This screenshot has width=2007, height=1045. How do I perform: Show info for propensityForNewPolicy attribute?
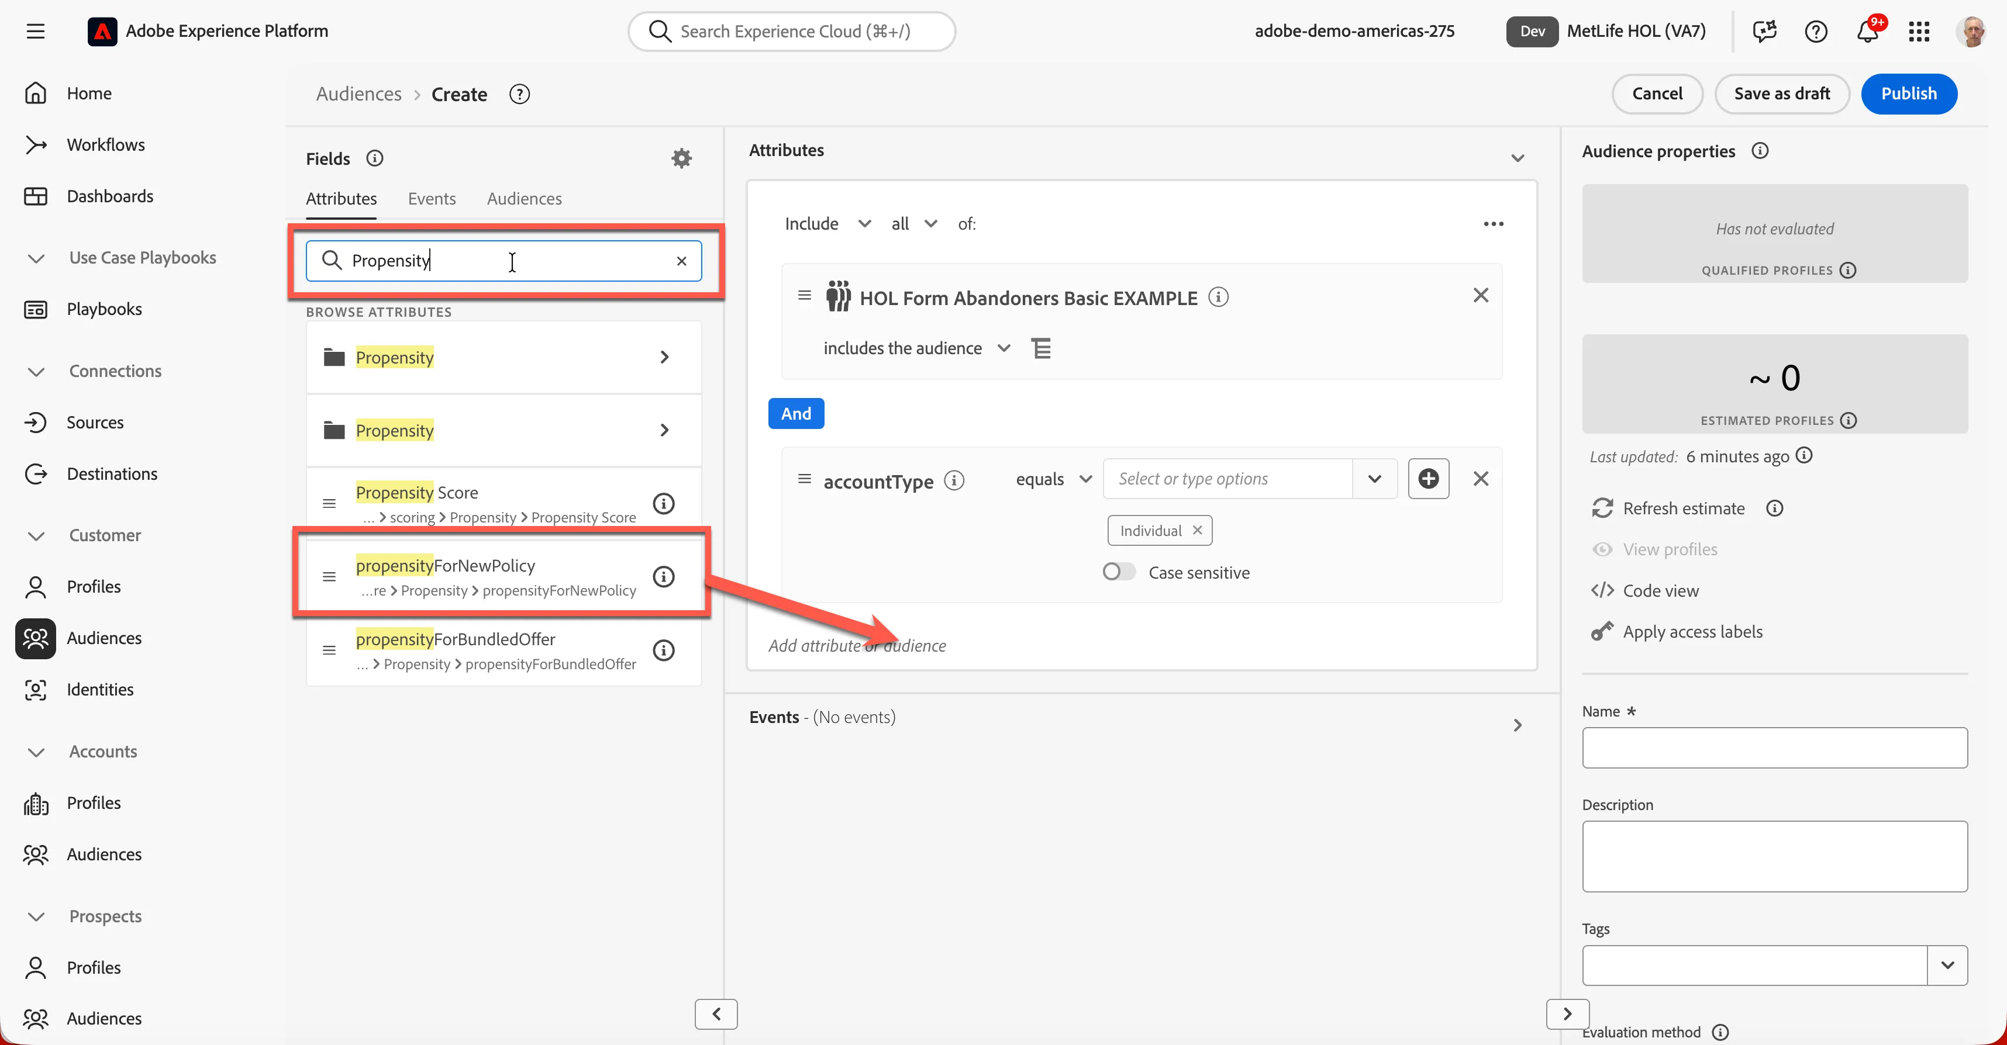(x=663, y=577)
